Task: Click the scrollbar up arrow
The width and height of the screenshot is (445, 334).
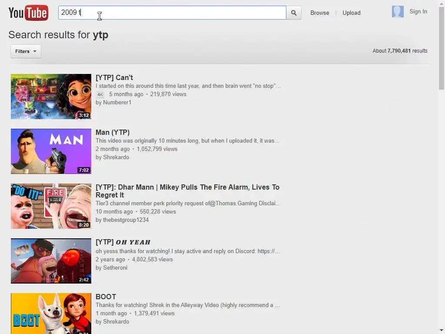Action: coord(442,3)
